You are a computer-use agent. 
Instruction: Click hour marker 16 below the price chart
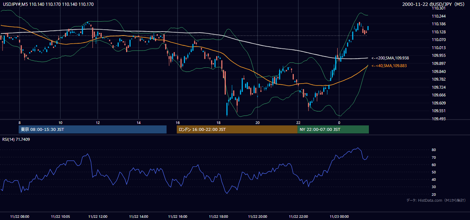(x=178, y=122)
